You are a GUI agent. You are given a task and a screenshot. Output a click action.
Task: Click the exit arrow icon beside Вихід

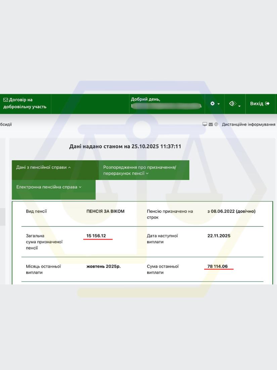coord(267,104)
